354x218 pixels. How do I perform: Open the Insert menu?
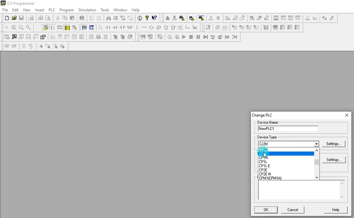[x=39, y=10]
